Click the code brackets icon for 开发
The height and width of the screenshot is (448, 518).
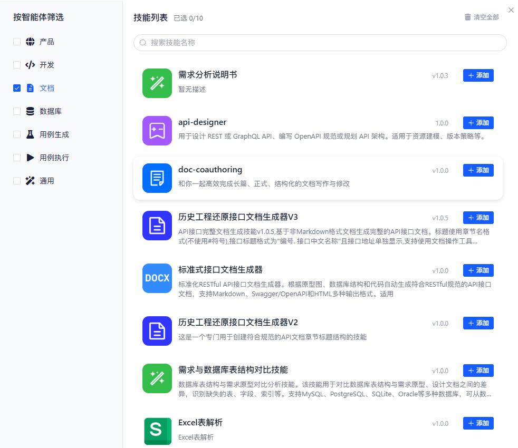(x=30, y=65)
